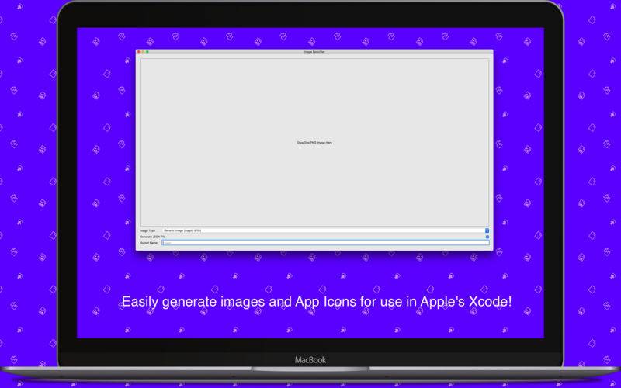Close the Image Resizifier window

click(139, 52)
